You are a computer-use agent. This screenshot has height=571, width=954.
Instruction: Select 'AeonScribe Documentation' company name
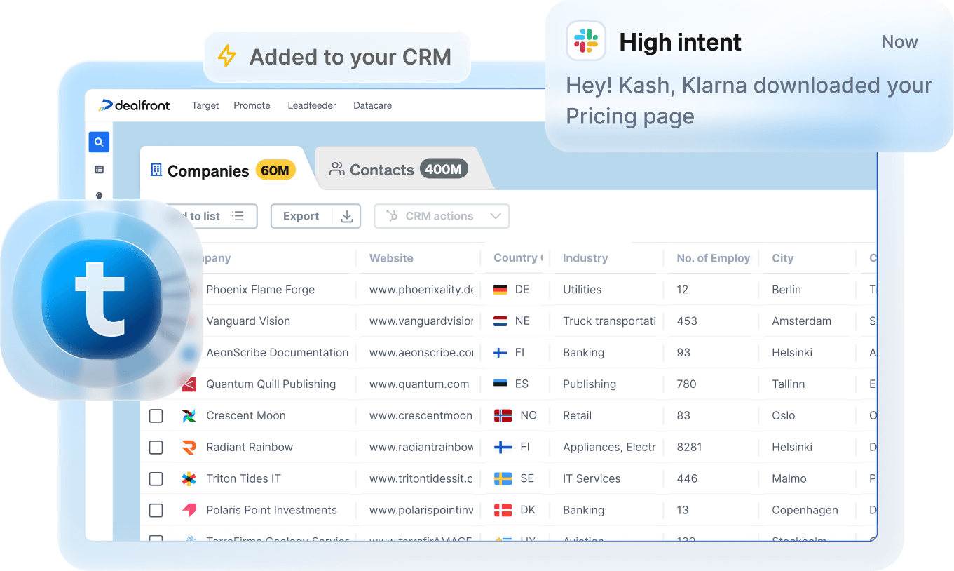tap(277, 353)
